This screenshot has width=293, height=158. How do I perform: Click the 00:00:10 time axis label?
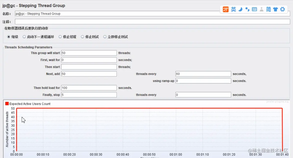click(43, 155)
